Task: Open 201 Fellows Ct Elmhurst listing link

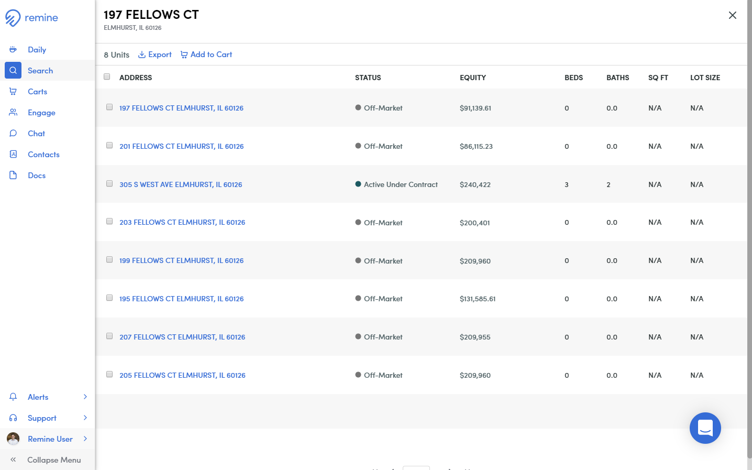Action: click(181, 146)
